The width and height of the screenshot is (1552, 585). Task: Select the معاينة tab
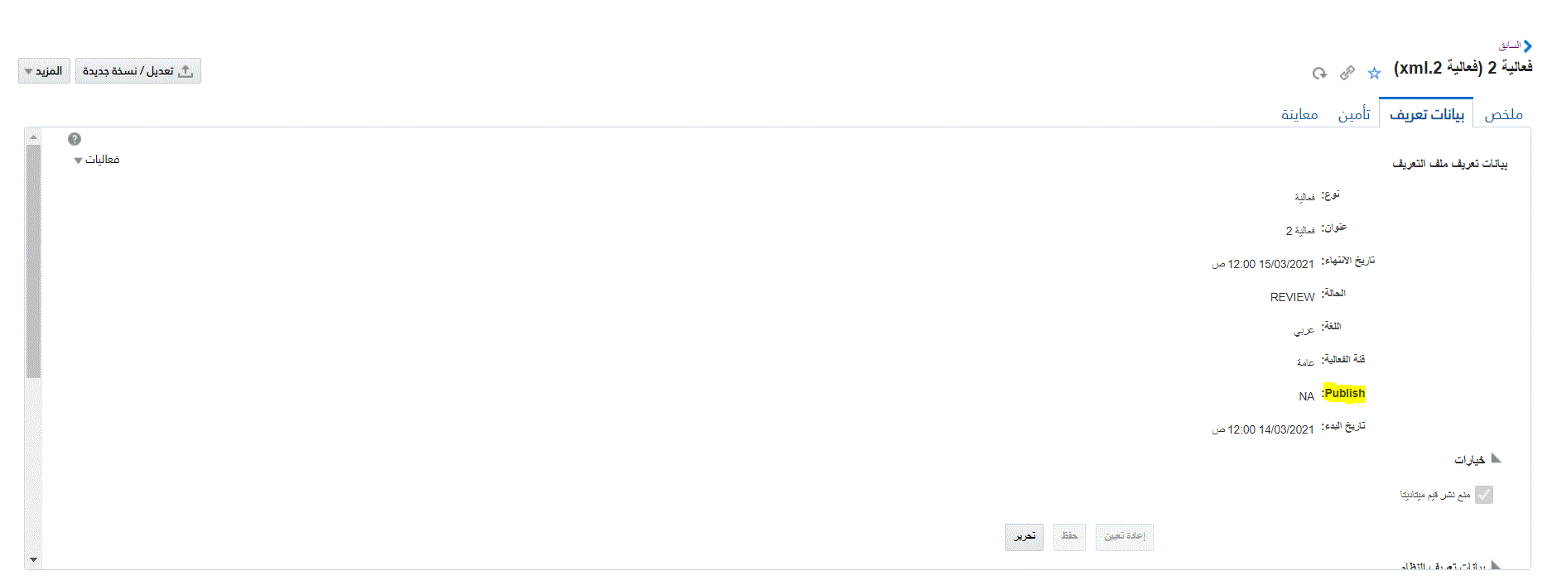(x=1299, y=114)
